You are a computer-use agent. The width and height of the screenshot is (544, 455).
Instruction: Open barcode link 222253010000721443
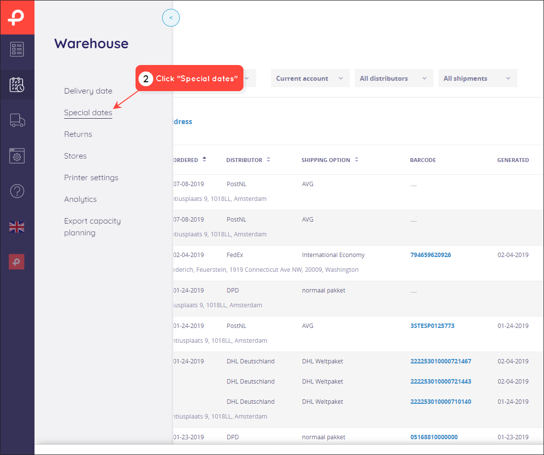point(441,382)
